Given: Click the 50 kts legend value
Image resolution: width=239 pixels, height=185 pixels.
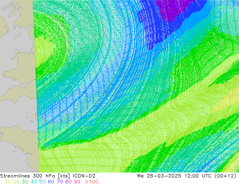Looking at the screenshot, I should click(42, 182).
